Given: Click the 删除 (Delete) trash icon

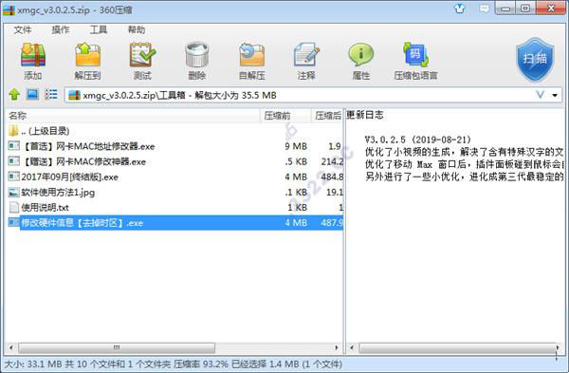Looking at the screenshot, I should 196,61.
